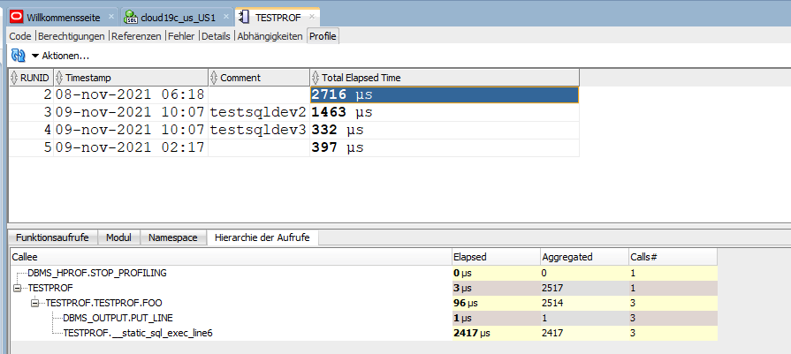This screenshot has width=791, height=354.
Task: Select TESTPROF.__static_sql_exec_line6 row
Action: pos(138,334)
